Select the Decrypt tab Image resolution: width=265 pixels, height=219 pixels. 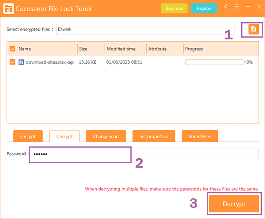(x=64, y=136)
